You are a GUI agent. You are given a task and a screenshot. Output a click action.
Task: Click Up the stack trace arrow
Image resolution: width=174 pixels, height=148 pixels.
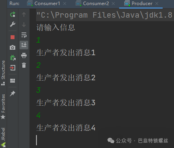point(24,14)
